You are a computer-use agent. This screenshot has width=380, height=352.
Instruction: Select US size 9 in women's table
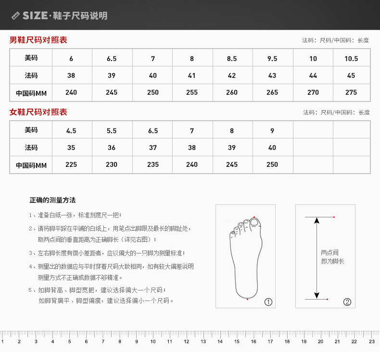click(x=272, y=131)
